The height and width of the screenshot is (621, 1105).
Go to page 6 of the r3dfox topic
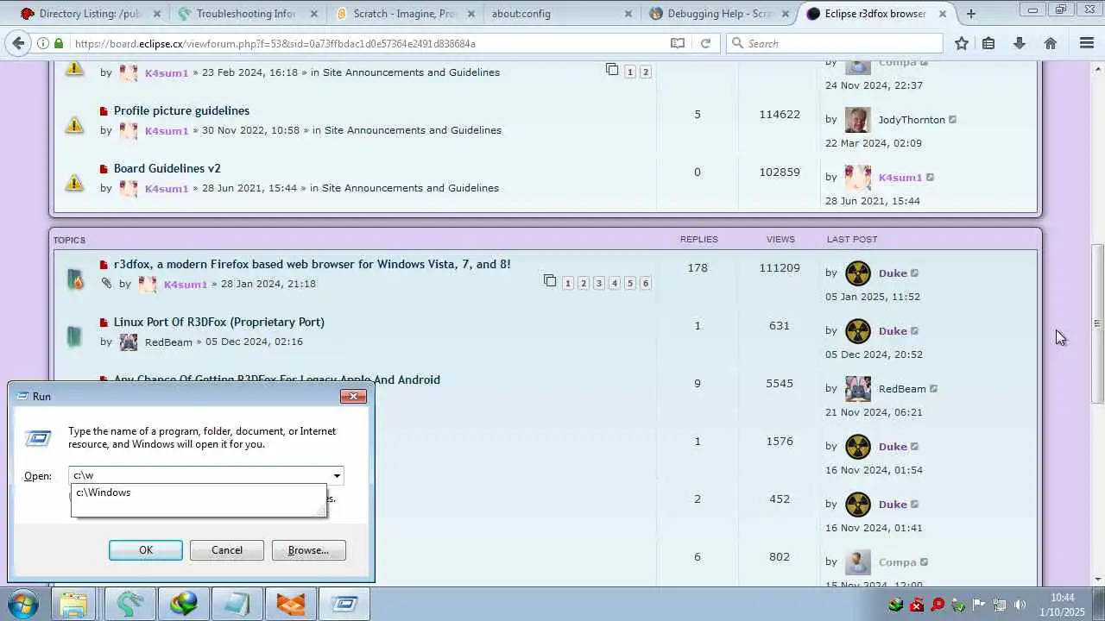[645, 283]
